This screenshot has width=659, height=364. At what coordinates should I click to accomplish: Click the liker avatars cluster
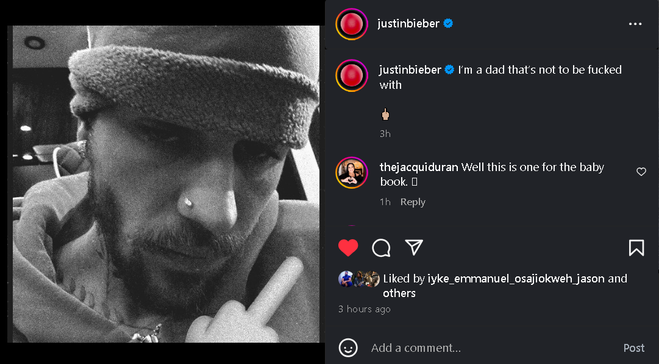tap(358, 279)
